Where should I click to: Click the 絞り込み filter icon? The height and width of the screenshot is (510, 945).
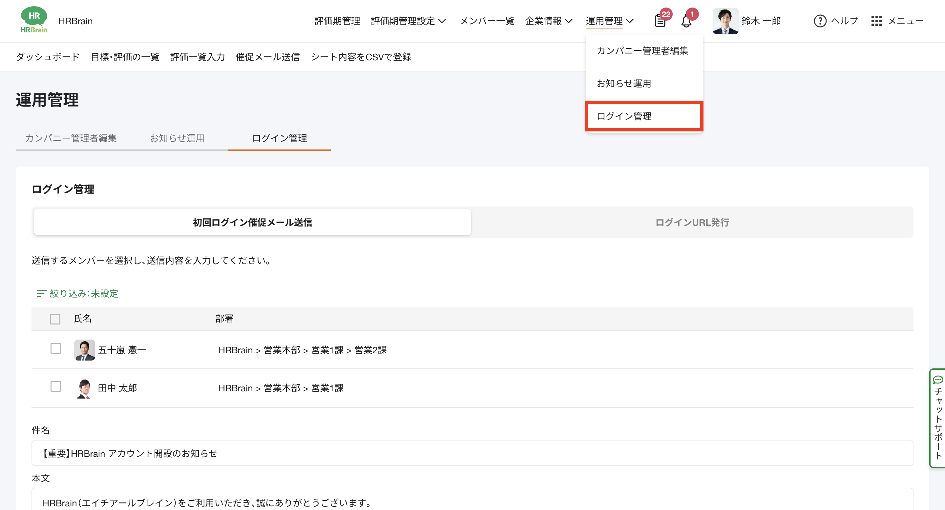(x=41, y=293)
